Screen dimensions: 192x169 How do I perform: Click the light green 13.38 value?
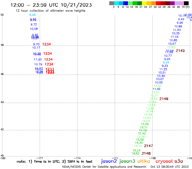pyautogui.click(x=141, y=136)
